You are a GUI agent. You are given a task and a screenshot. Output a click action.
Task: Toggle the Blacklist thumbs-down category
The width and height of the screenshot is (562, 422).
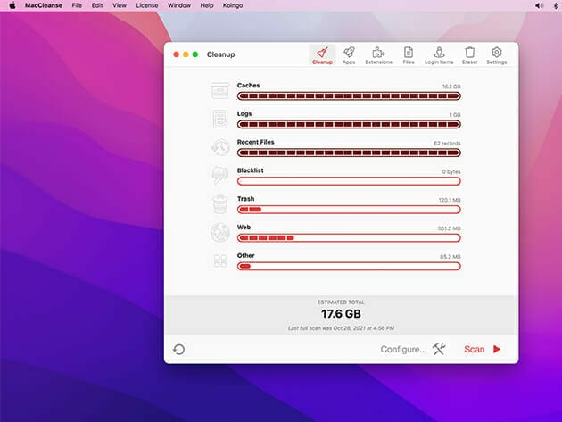click(x=220, y=176)
